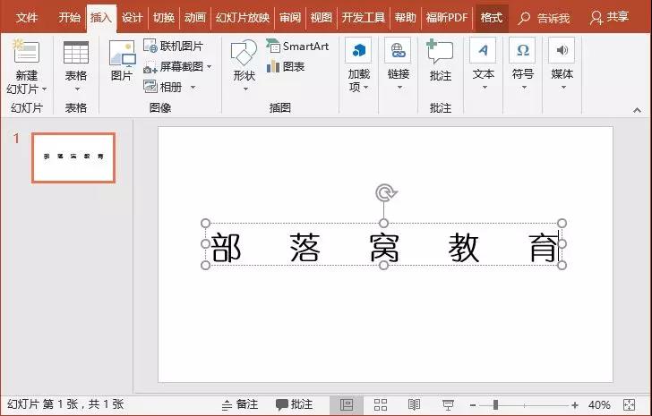Switch to the Foxit PDF (福昕PDF) tab
The height and width of the screenshot is (416, 652).
pyautogui.click(x=447, y=18)
